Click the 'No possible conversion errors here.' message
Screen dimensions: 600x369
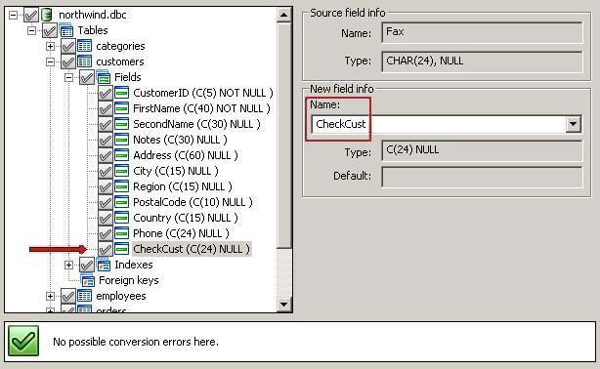point(136,342)
